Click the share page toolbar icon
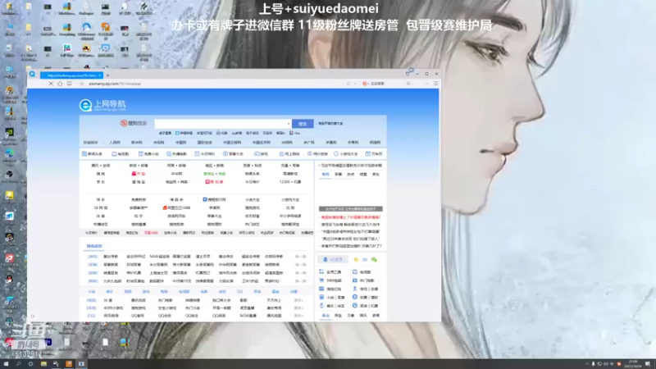This screenshot has height=369, width=656. [x=348, y=84]
